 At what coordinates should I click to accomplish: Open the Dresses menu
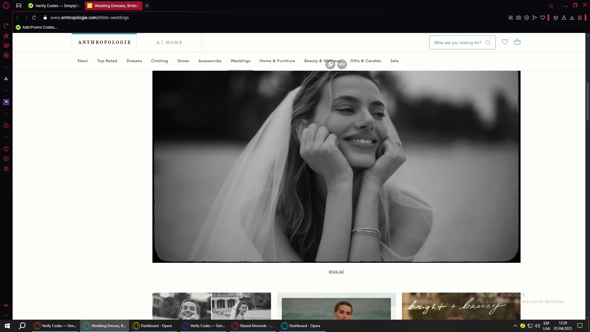tap(134, 61)
